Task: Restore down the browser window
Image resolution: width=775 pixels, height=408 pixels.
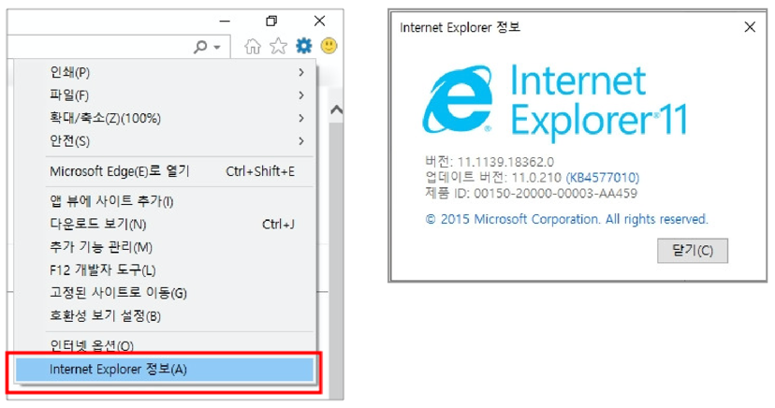Action: [x=271, y=22]
